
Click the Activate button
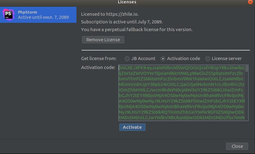pos(132,127)
